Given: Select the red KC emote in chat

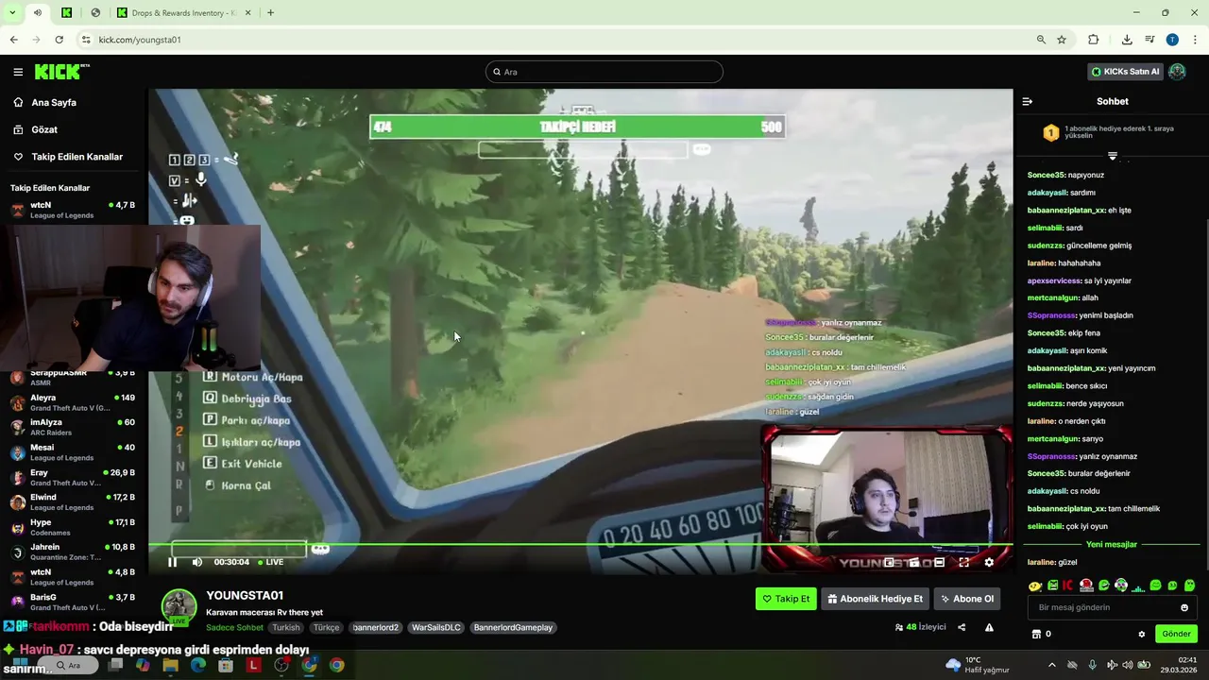Looking at the screenshot, I should click(1068, 586).
